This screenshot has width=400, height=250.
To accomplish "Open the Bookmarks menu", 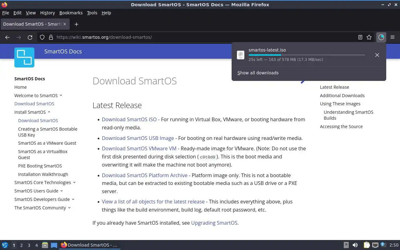I will click(71, 13).
